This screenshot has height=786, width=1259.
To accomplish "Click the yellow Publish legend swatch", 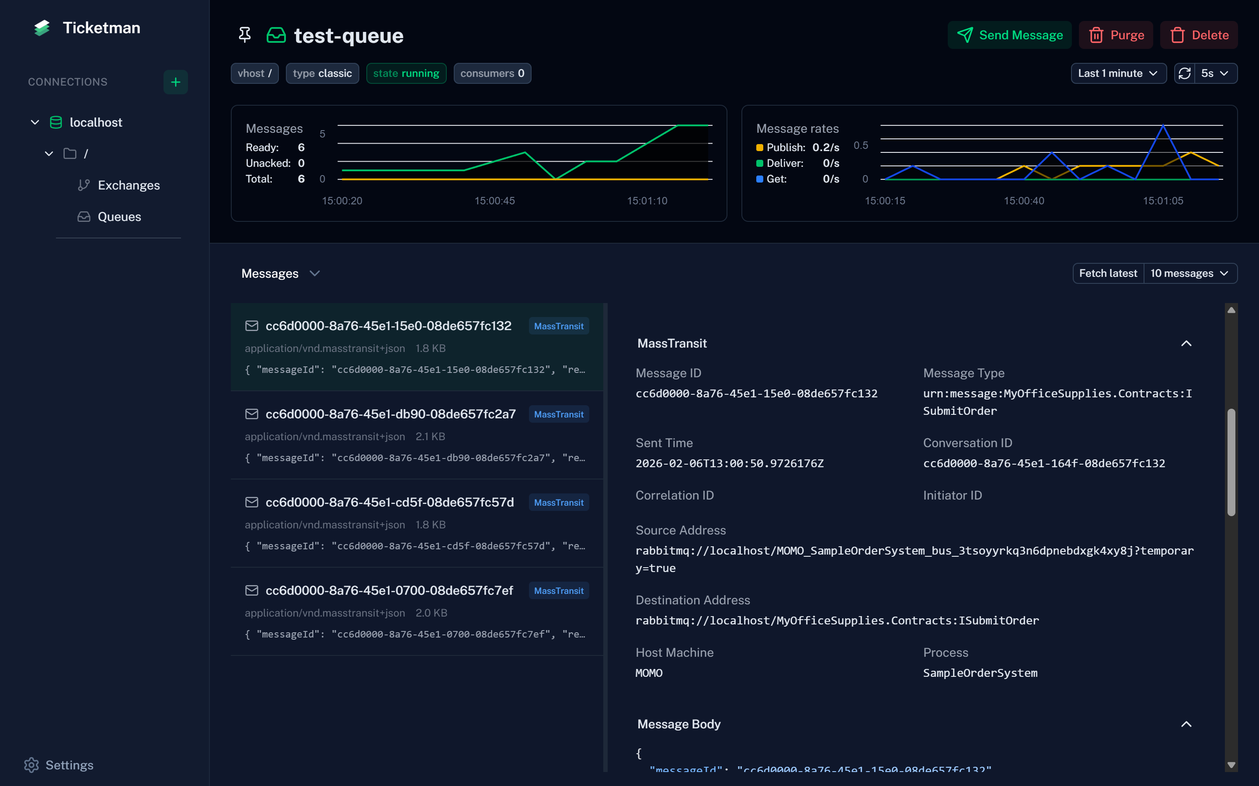I will (760, 148).
